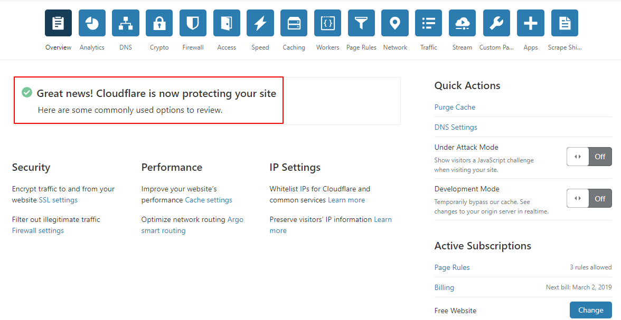Open the Analytics pie chart icon
Screen dimensions: 621x320
click(x=92, y=23)
